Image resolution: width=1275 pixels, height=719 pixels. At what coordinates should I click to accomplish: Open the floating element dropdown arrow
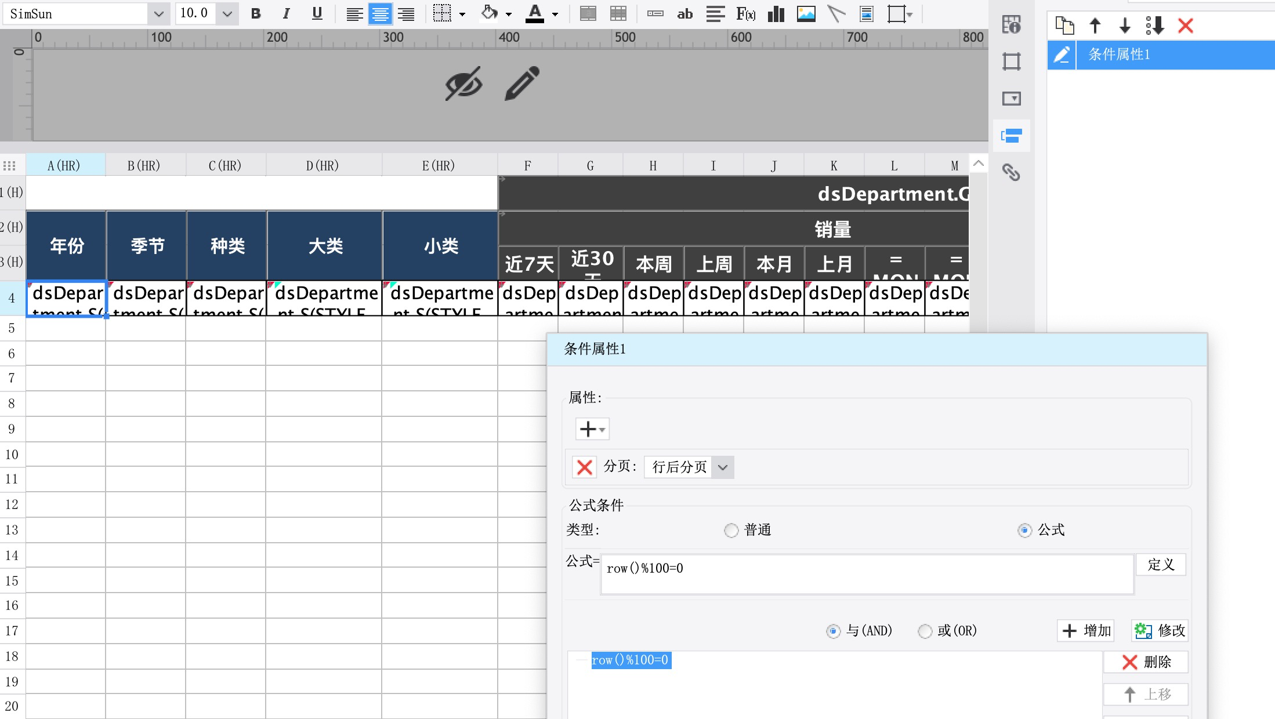[x=910, y=14]
